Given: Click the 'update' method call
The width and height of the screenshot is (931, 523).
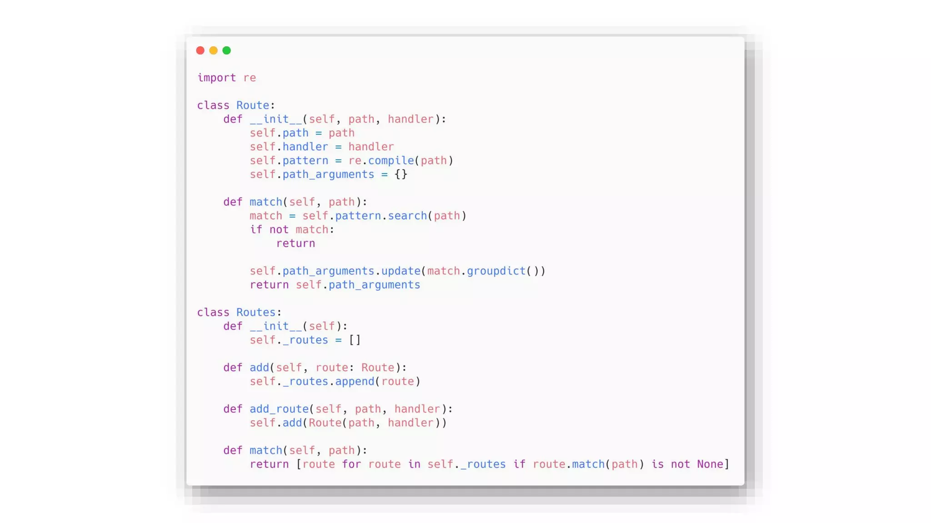Looking at the screenshot, I should pyautogui.click(x=400, y=271).
